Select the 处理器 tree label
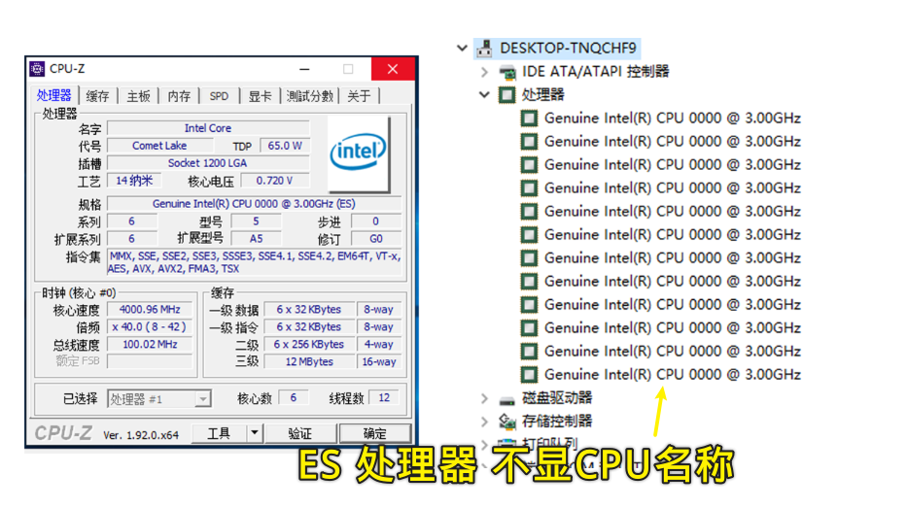This screenshot has height=508, width=907. click(x=542, y=95)
